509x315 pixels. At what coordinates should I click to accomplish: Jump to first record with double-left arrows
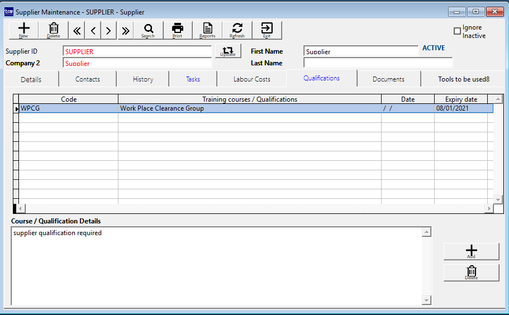77,31
